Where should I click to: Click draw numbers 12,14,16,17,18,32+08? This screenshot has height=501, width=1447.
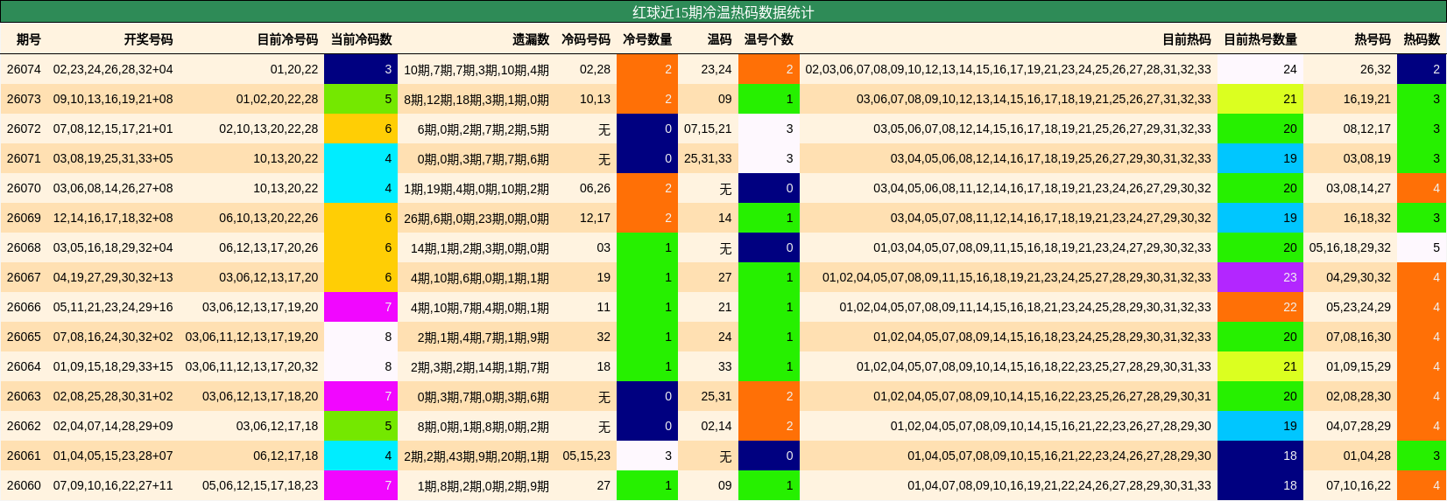113,218
